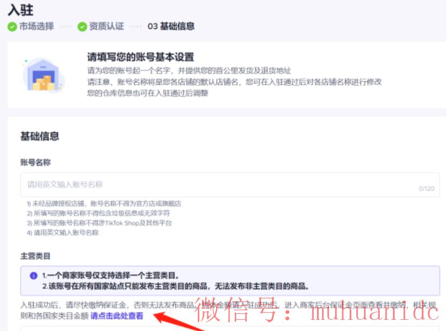447x331 pixels.
Task: Click the 请填写您的账号基本设置 heading
Action: click(140, 58)
